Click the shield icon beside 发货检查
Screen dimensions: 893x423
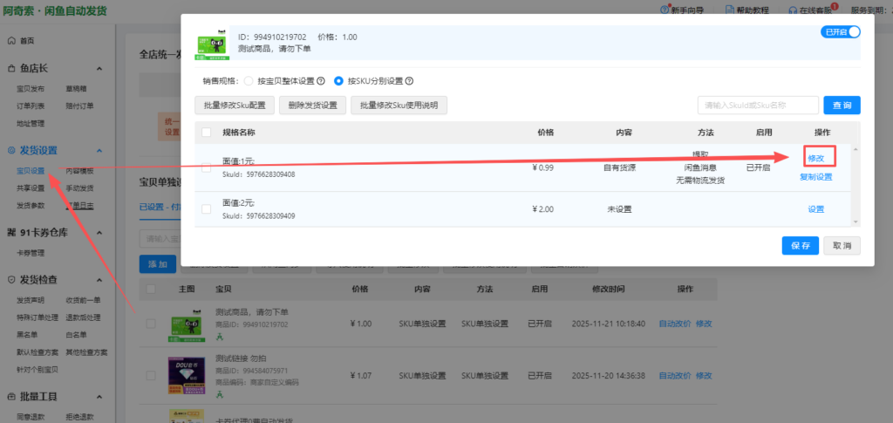11,280
